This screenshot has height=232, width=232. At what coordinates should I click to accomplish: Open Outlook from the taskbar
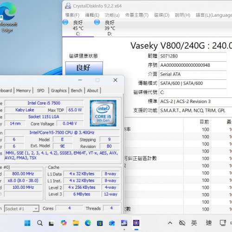(x=112, y=223)
